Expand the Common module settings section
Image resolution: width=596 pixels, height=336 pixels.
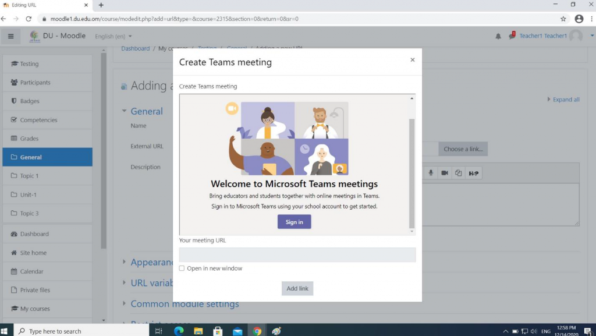coord(185,304)
